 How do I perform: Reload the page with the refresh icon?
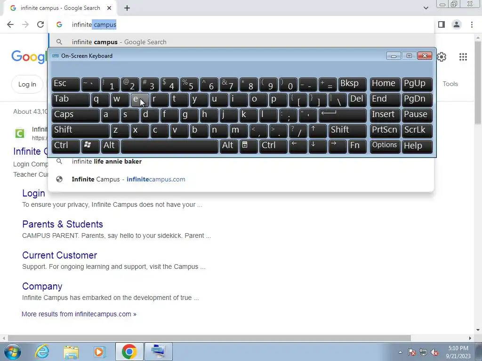point(40,24)
